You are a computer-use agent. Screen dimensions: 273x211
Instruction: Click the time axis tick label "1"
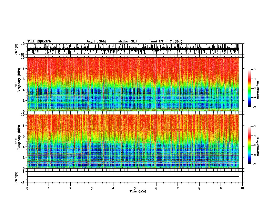49,188
